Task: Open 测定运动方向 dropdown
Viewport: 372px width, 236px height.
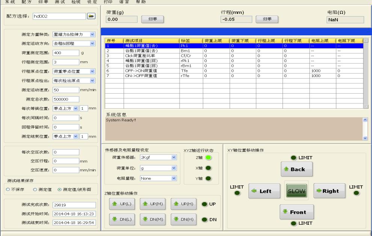Action: point(92,44)
